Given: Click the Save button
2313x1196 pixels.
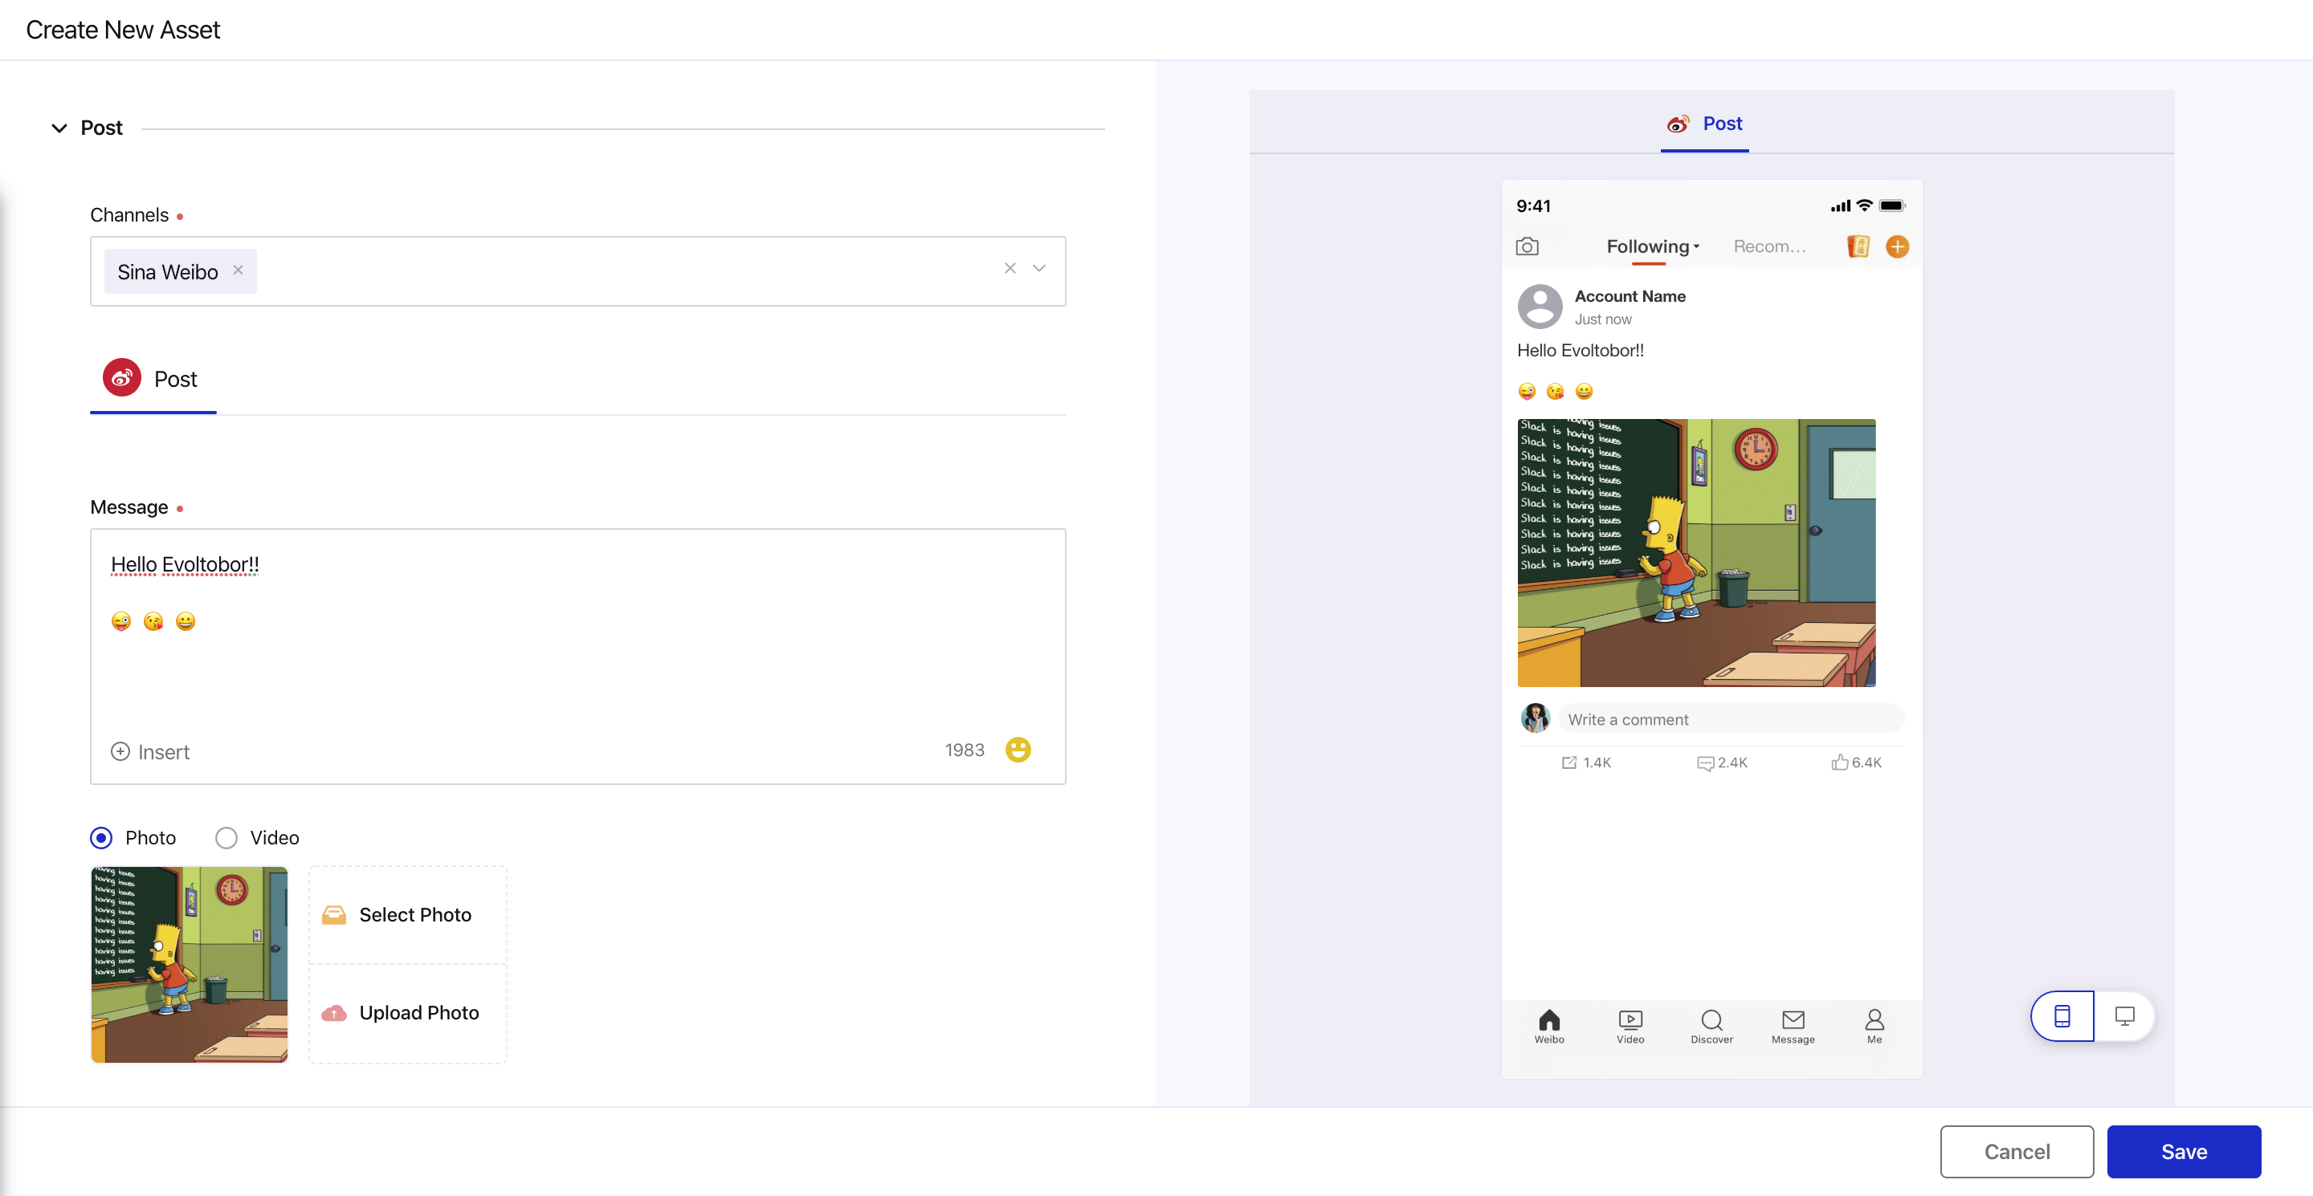Looking at the screenshot, I should coord(2184,1149).
